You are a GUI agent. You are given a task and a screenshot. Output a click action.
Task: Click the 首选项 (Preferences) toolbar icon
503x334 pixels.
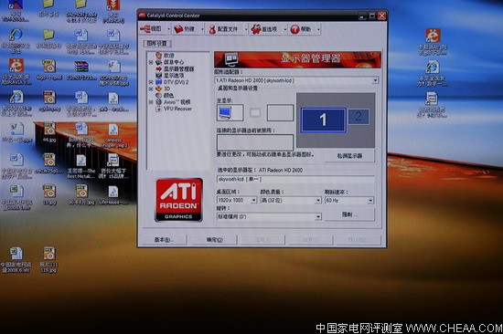pos(256,29)
